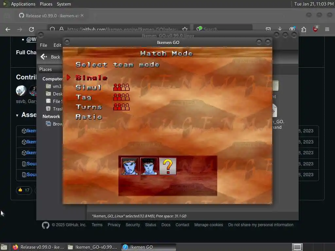Image resolution: width=335 pixels, height=251 pixels.
Task: Select the Release v0.99.0 Firefox tab
Action: coord(51,16)
